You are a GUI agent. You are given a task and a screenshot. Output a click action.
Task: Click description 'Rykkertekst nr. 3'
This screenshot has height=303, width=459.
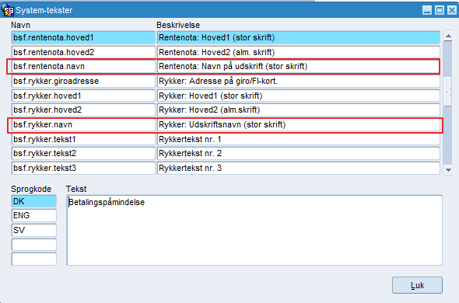(x=299, y=168)
